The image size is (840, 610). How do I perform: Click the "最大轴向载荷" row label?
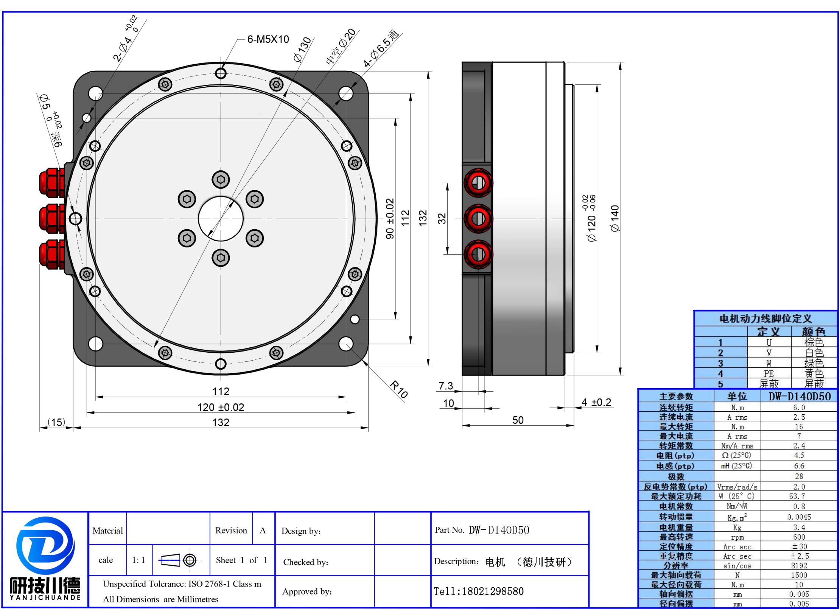pyautogui.click(x=676, y=575)
